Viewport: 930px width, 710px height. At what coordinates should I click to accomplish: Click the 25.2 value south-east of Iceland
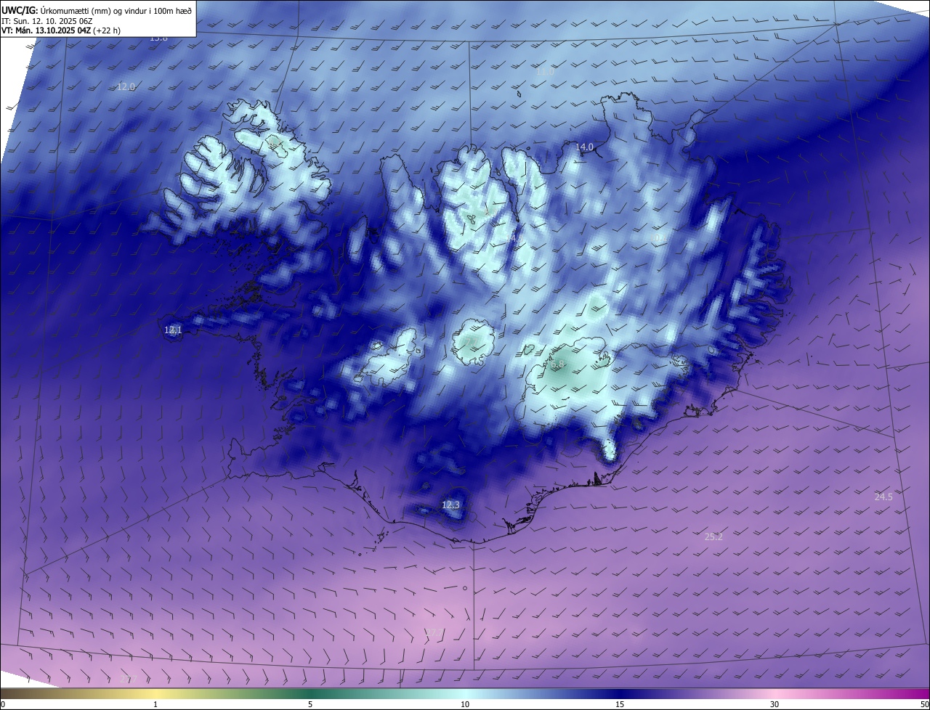tap(714, 536)
